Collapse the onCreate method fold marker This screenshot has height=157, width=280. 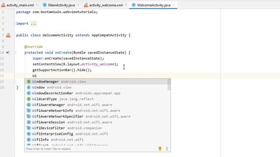coord(14,52)
